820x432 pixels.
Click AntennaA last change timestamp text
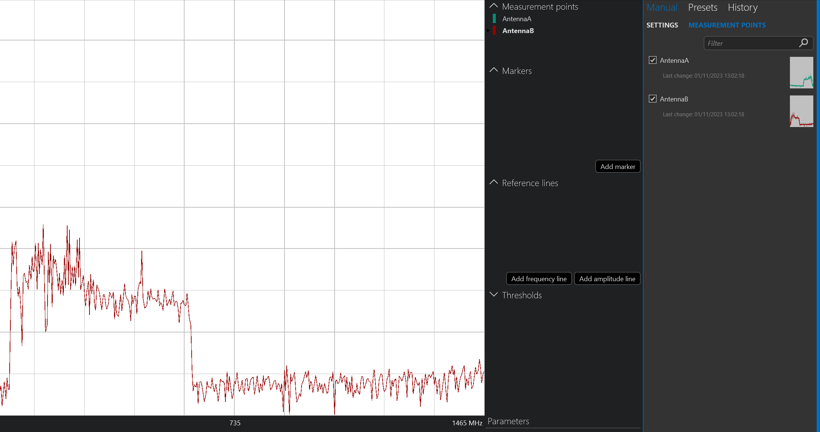pyautogui.click(x=703, y=76)
